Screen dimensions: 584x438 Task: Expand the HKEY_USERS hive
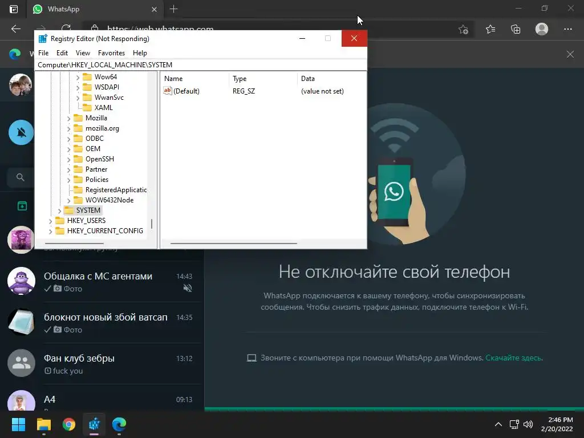click(x=51, y=221)
